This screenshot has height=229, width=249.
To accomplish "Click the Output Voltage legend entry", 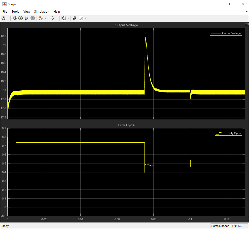I will point(226,33).
